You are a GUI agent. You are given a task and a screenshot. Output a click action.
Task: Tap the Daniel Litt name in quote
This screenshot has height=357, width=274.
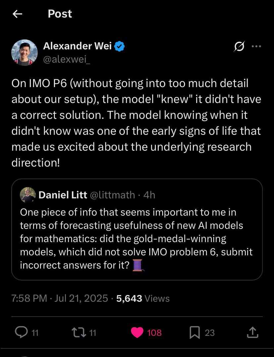[63, 195]
